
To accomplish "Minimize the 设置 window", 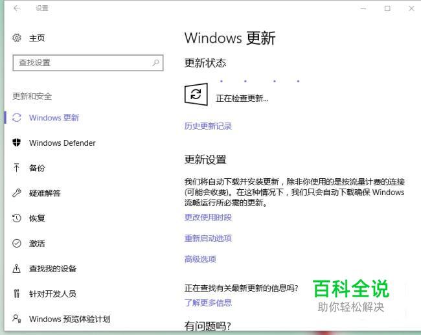I will point(363,8).
